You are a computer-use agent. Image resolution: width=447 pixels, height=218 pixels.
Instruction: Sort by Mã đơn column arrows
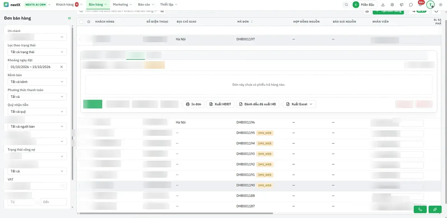click(252, 22)
